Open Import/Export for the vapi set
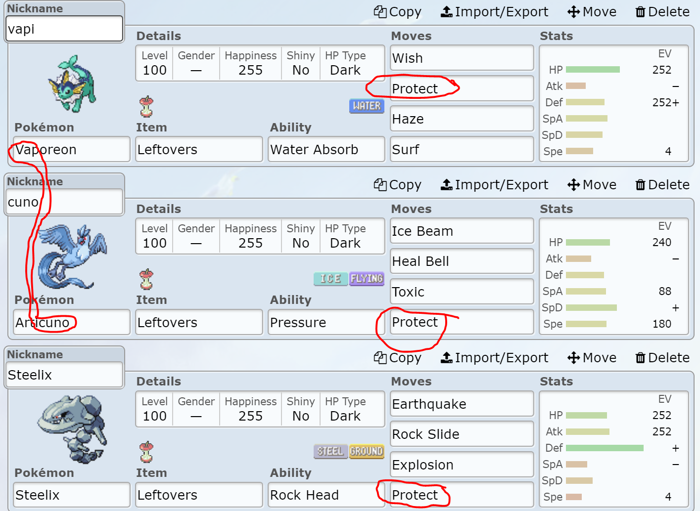Viewport: 700px width, 511px height. pyautogui.click(x=494, y=12)
